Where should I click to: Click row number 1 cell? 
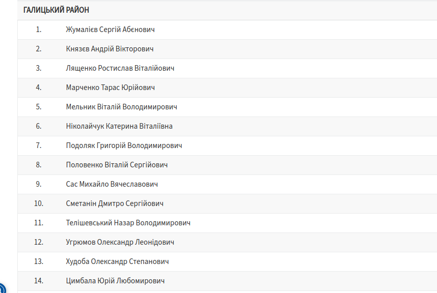(39, 30)
